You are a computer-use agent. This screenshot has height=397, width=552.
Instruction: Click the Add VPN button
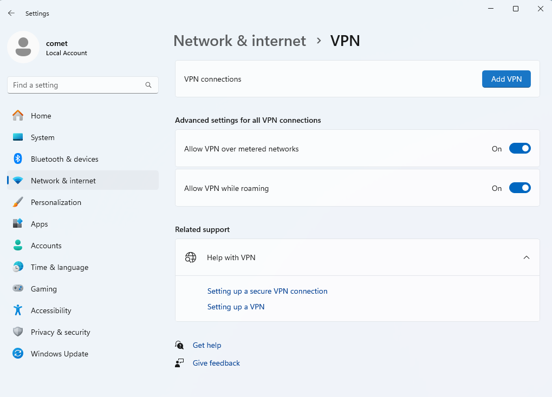coord(506,79)
